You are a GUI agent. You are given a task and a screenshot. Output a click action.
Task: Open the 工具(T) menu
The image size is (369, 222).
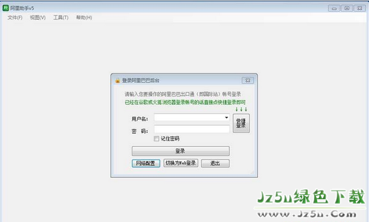coord(61,18)
